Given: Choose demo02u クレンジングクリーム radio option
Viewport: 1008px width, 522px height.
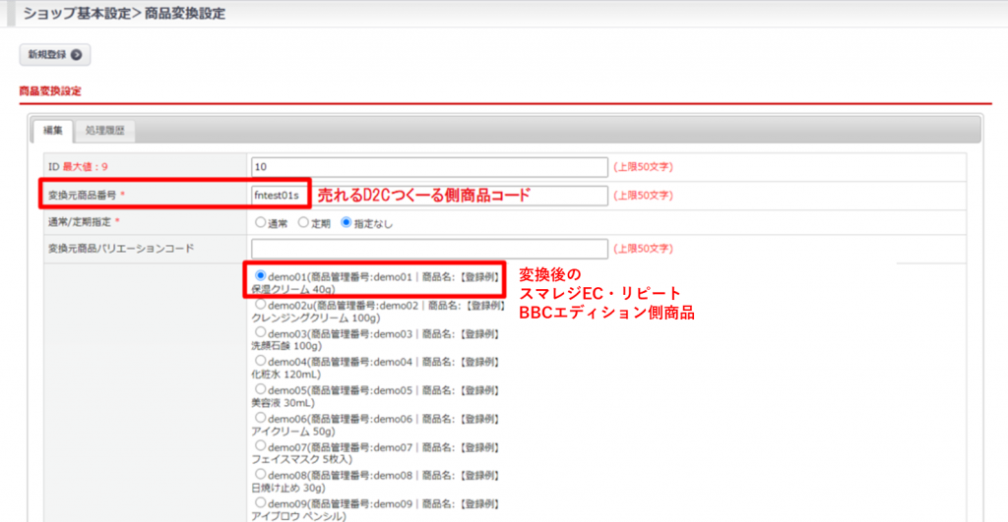Looking at the screenshot, I should click(261, 305).
